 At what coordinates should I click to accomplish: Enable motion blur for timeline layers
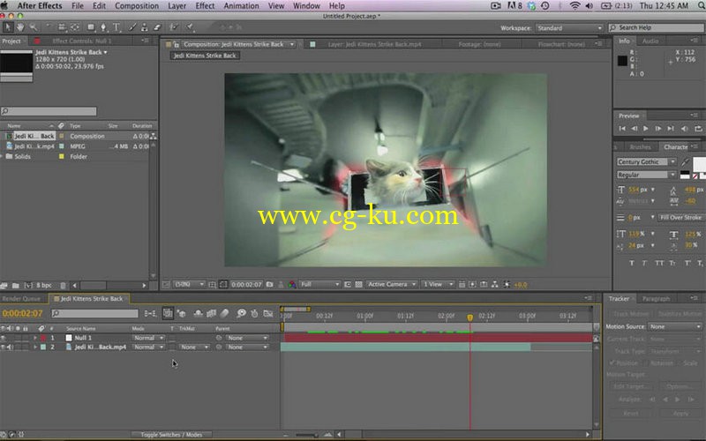pos(225,313)
